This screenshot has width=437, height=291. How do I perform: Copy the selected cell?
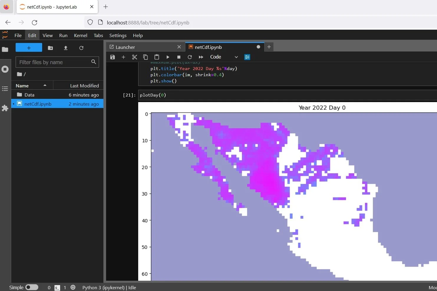(x=146, y=57)
